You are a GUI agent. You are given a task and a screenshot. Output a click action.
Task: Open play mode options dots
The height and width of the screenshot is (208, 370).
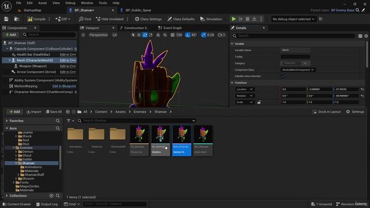click(261, 19)
